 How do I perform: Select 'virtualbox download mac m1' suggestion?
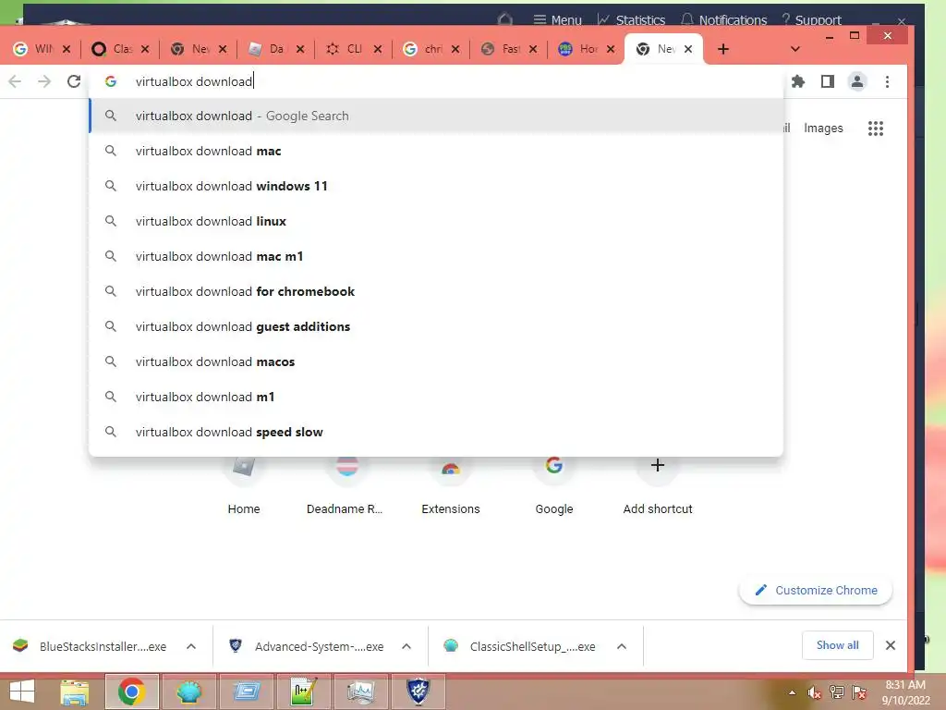click(x=436, y=256)
